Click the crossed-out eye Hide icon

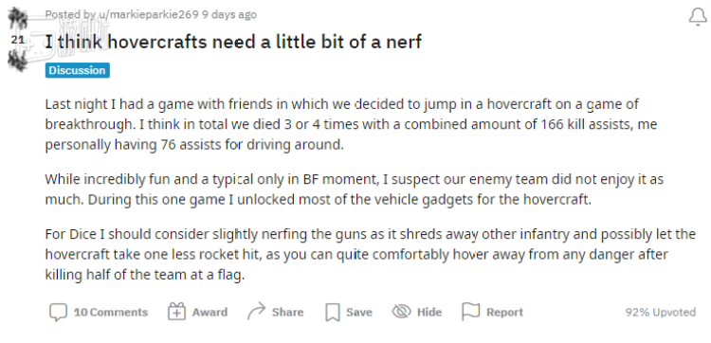(401, 312)
